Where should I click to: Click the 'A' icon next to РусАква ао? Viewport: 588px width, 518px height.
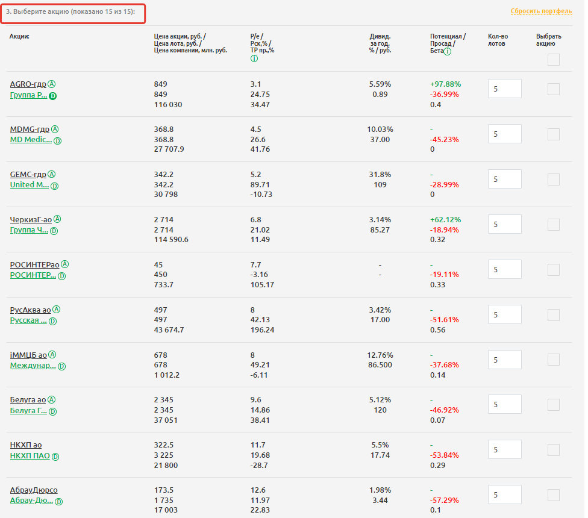coord(56,310)
